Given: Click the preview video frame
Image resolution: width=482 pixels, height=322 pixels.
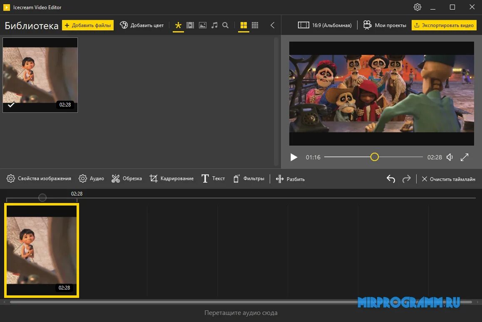Looking at the screenshot, I should pyautogui.click(x=382, y=94).
